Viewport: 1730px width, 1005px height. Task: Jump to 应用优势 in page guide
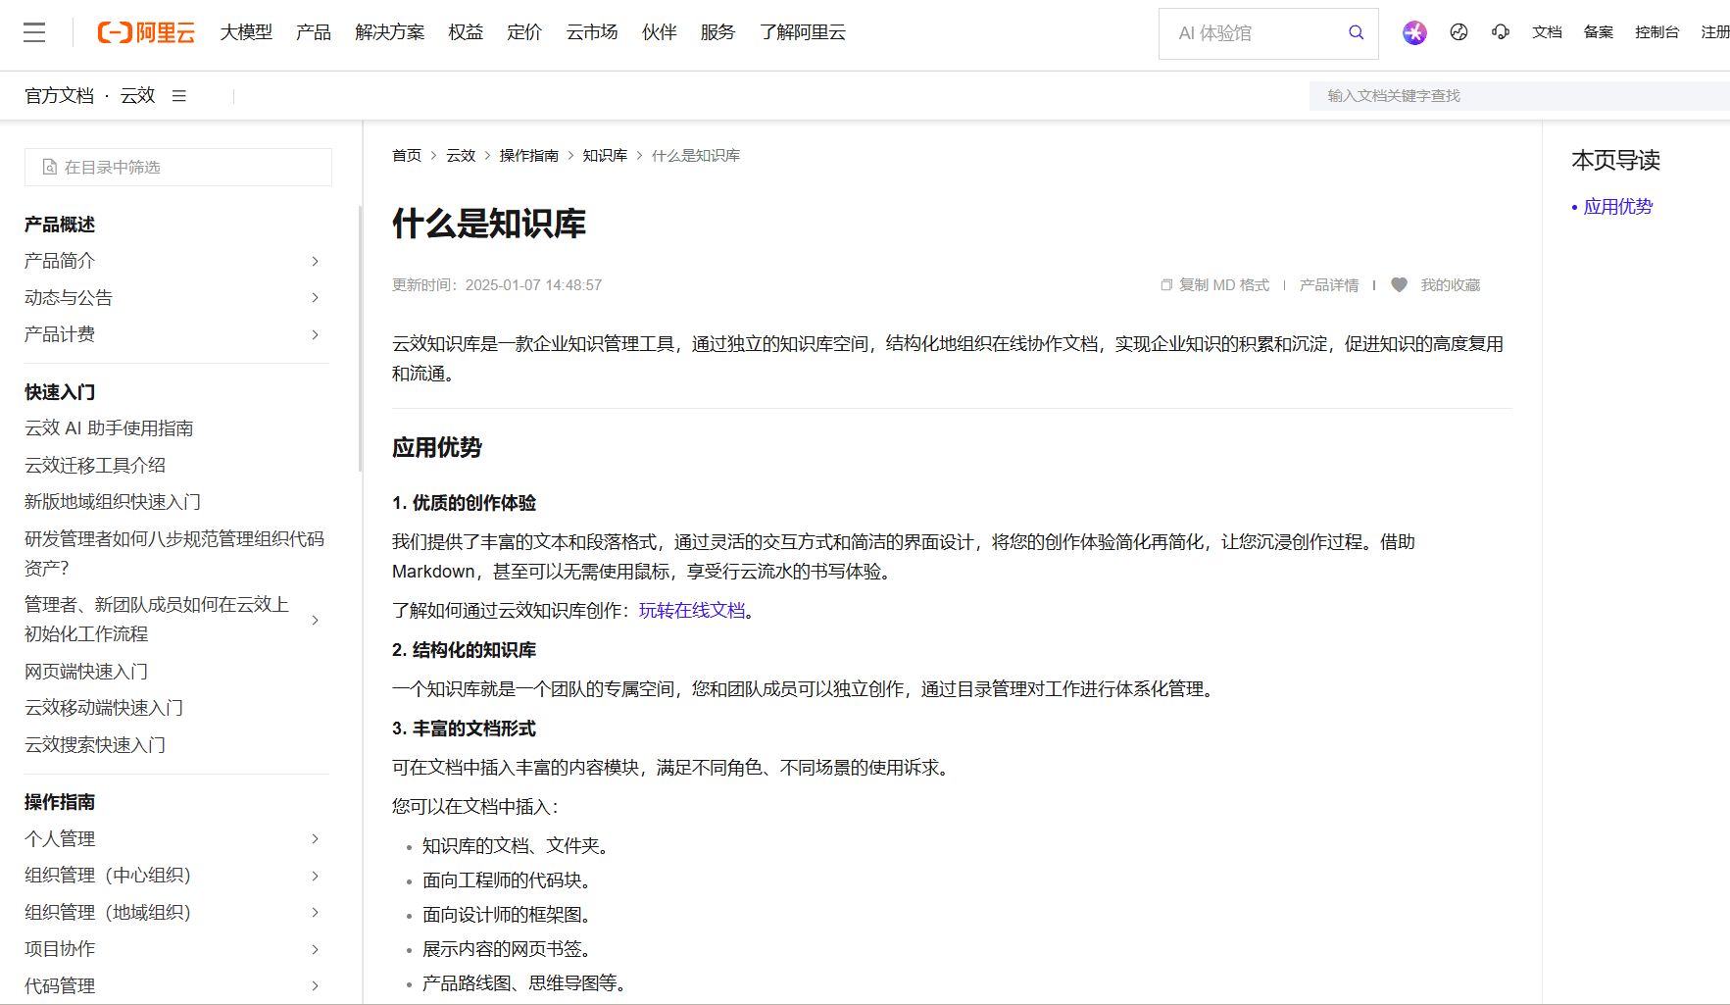point(1618,207)
